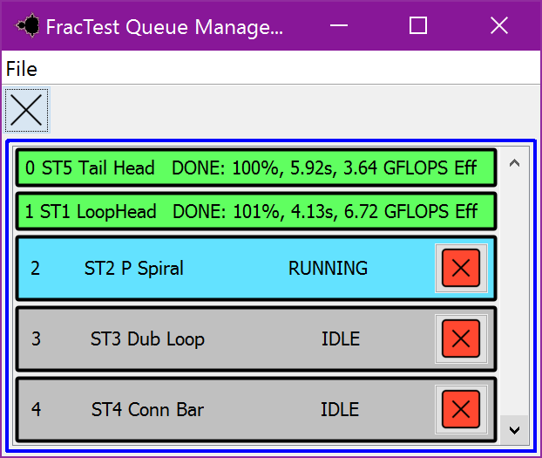The width and height of the screenshot is (542, 458).
Task: Click the Mandelbrot app icon in title bar
Action: click(27, 25)
